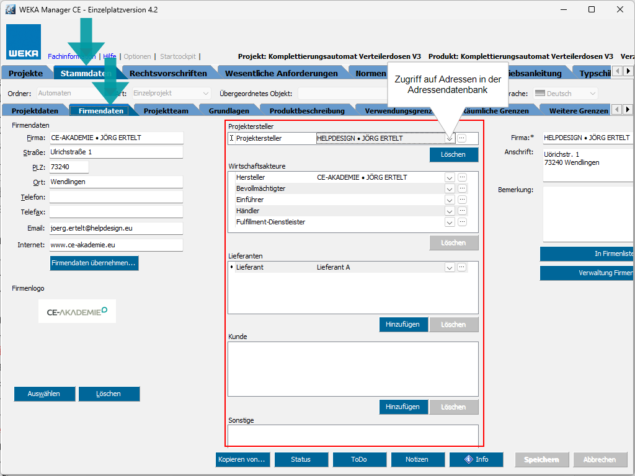
Task: Open the Lieferant A dropdown
Action: pos(450,267)
